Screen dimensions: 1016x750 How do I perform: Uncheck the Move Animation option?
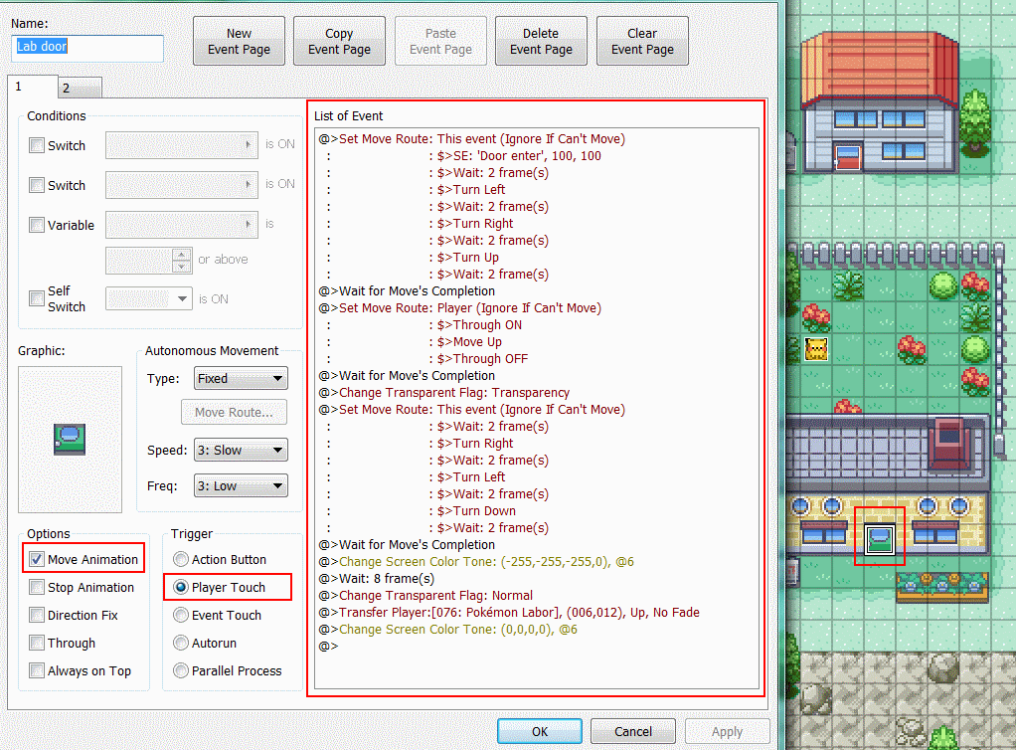point(37,559)
